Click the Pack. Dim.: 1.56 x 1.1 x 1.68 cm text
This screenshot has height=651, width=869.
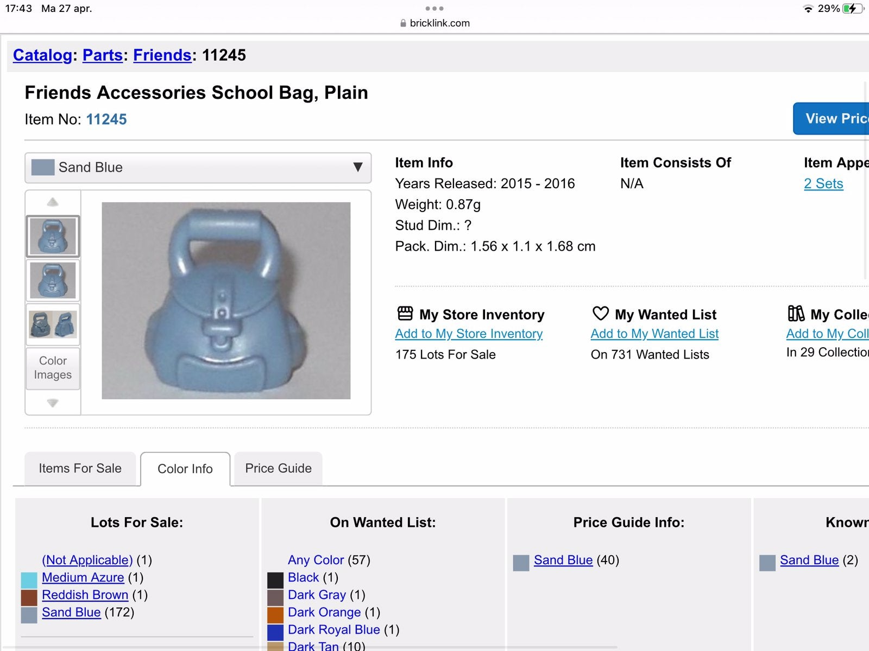coord(495,246)
